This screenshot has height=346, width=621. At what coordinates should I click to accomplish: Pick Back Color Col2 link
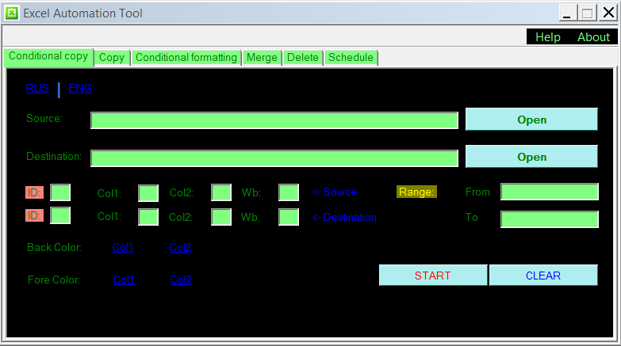pyautogui.click(x=180, y=248)
